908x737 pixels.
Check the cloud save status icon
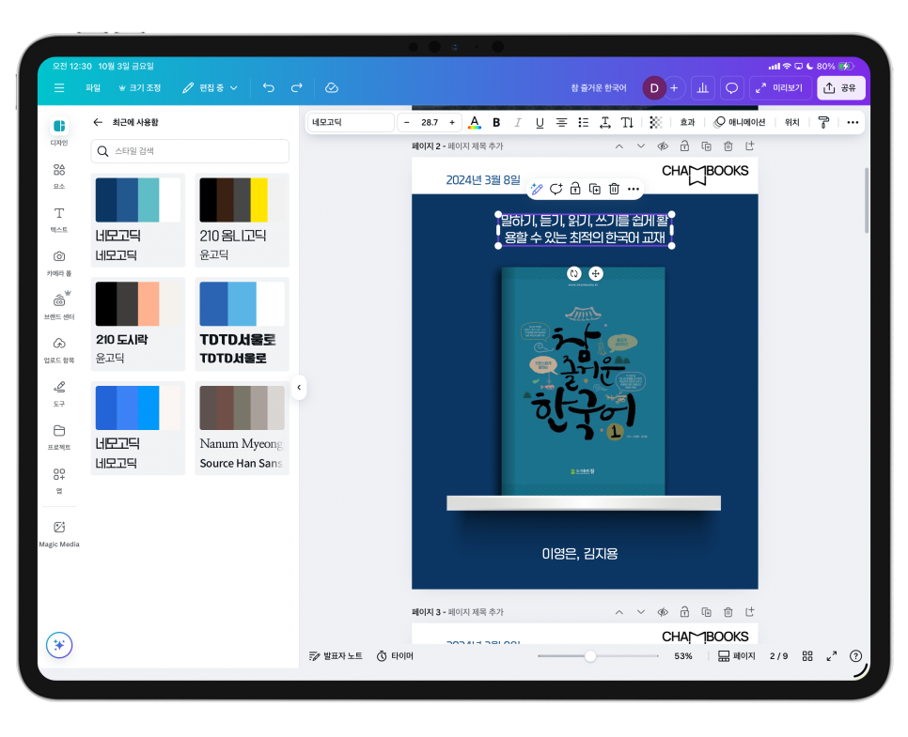click(x=332, y=88)
